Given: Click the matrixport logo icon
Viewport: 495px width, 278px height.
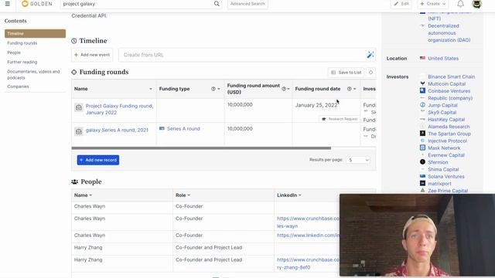Looking at the screenshot, I should pyautogui.click(x=422, y=183).
